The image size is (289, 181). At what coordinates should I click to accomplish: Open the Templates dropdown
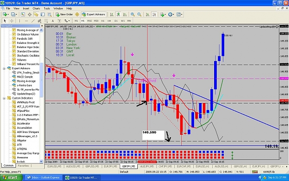(x=179, y=14)
